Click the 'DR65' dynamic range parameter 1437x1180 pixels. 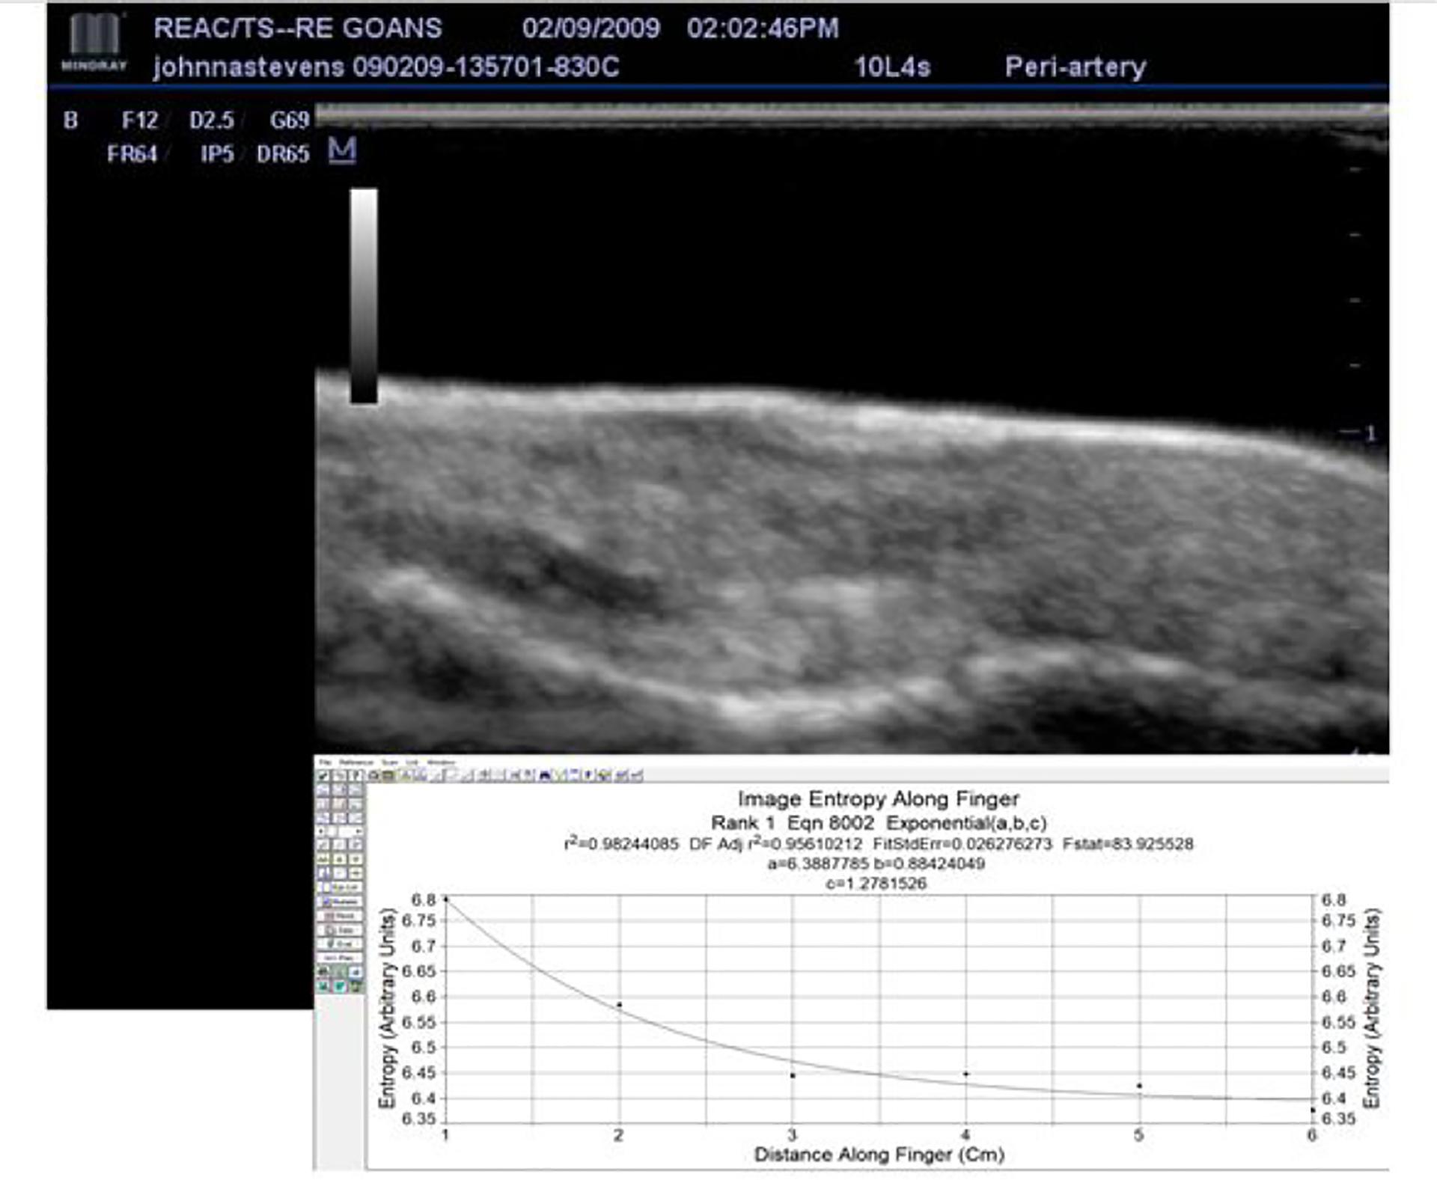pos(283,154)
